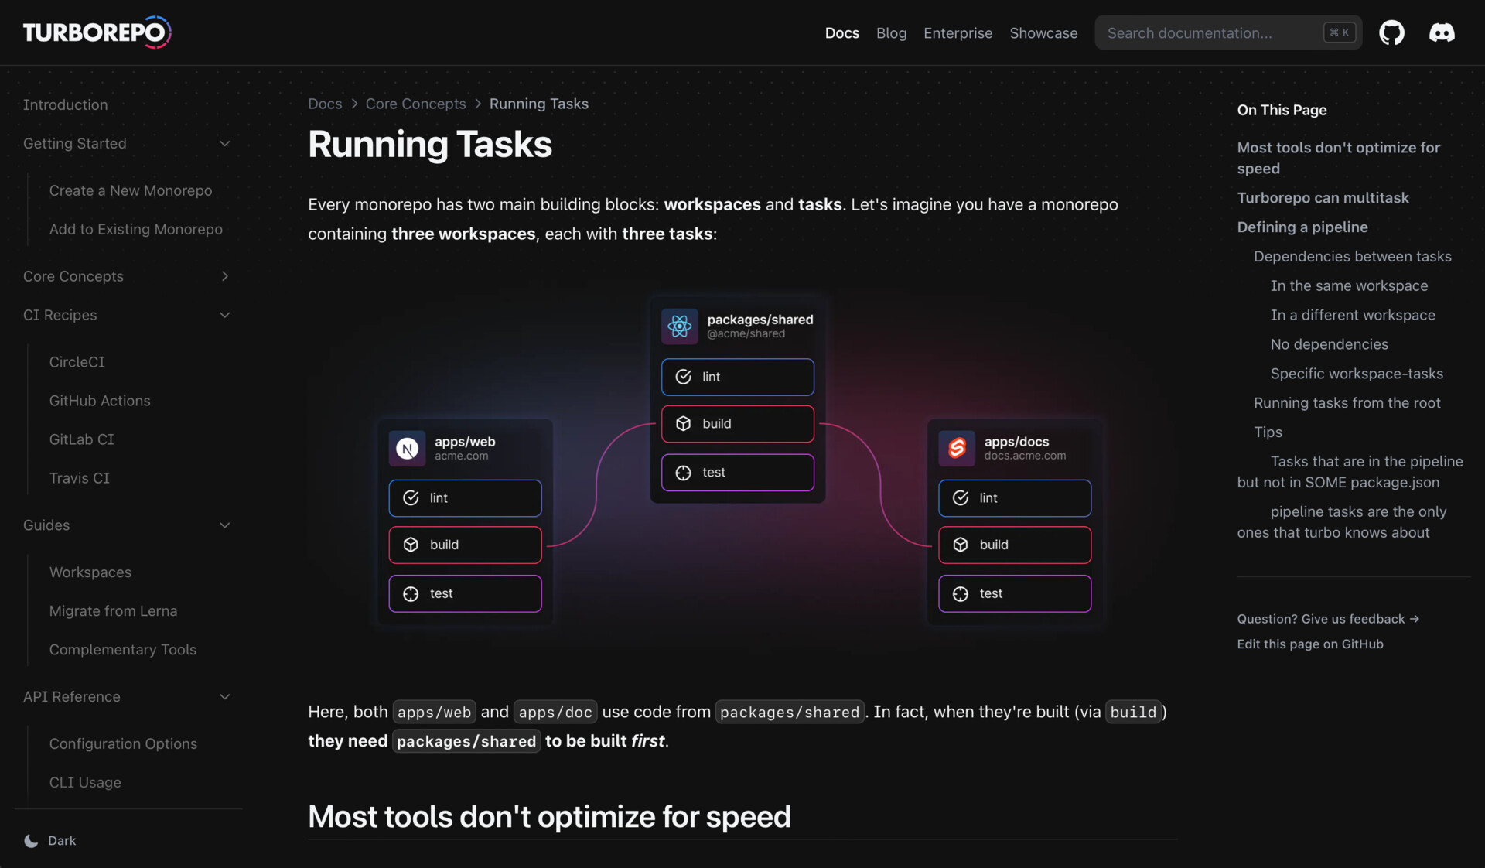Jump to Most tools don't optimize for speed
The width and height of the screenshot is (1485, 868).
point(1338,158)
